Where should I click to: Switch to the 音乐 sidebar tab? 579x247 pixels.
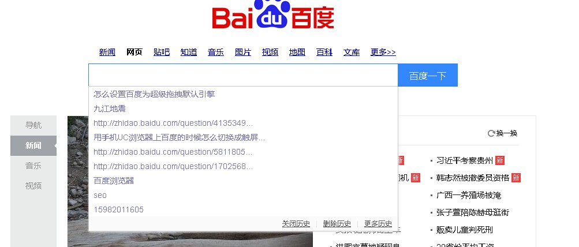point(33,166)
